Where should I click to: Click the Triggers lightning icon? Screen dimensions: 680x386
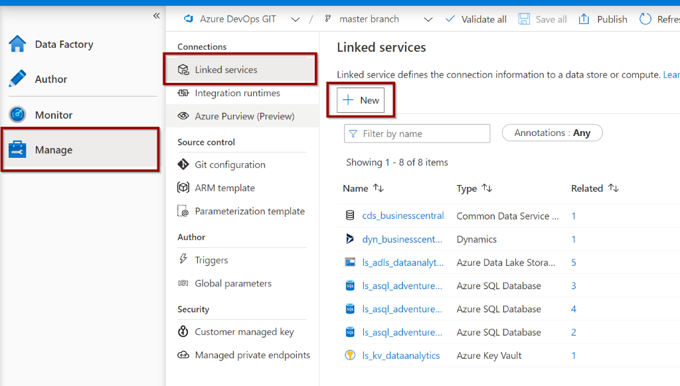pyautogui.click(x=183, y=259)
